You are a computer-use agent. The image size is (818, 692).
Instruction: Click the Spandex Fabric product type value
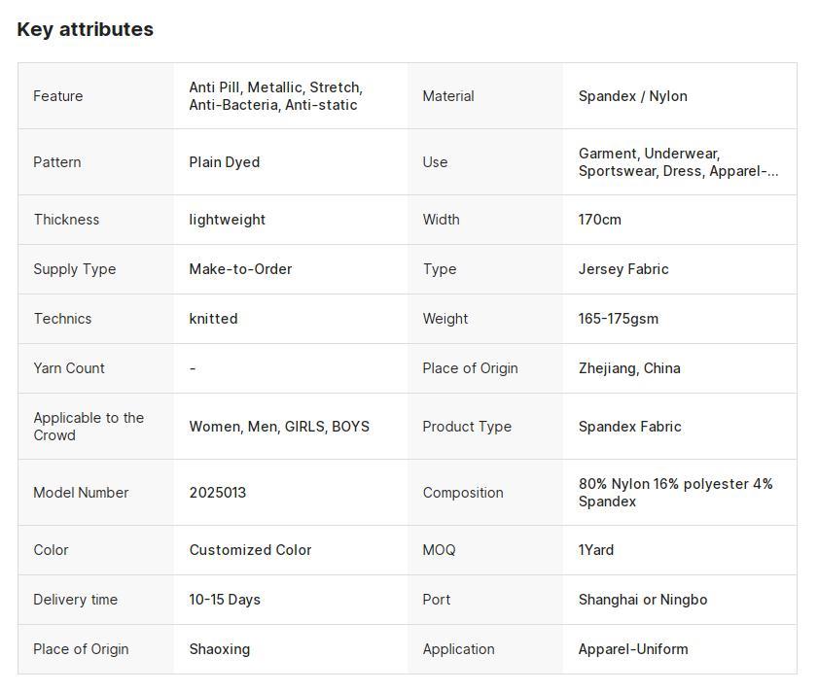pos(629,427)
